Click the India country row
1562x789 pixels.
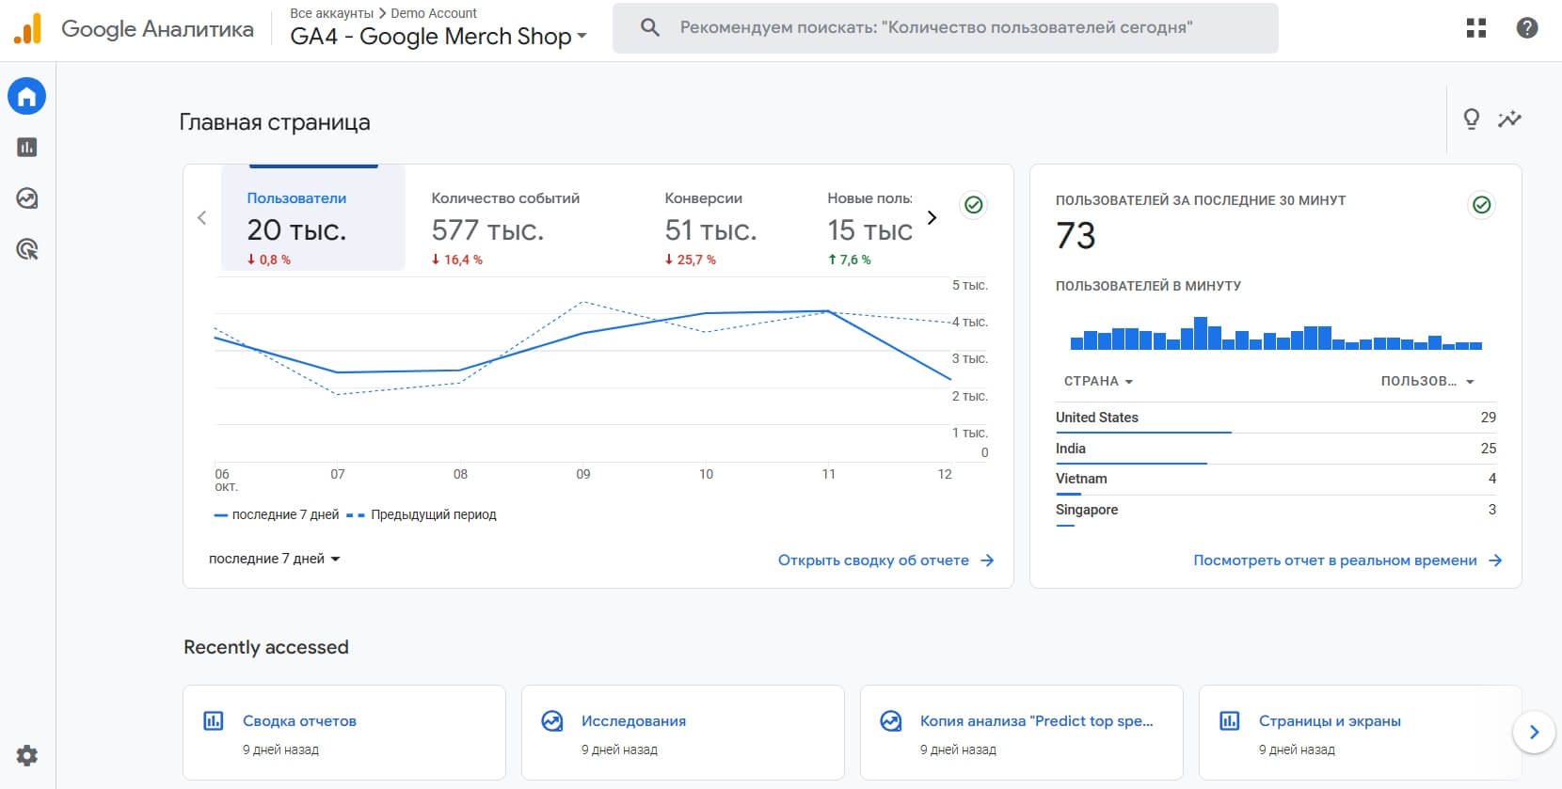click(1276, 449)
